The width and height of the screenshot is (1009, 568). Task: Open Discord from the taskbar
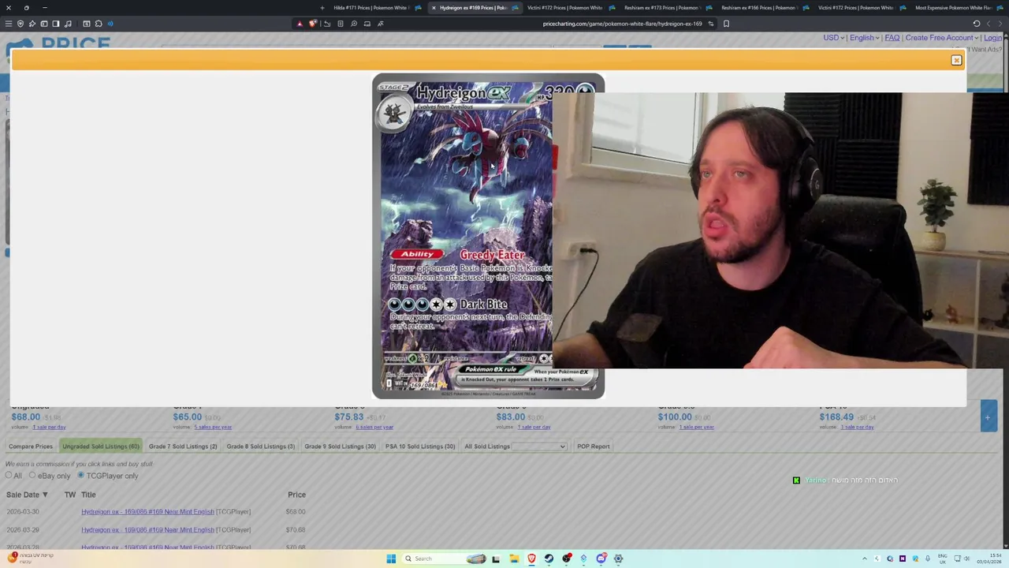tap(601, 559)
